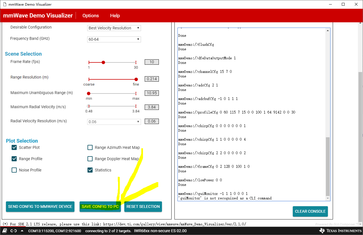Adjust the Frame Rate (fps) slider
Screen dimensions: 363x235
(x=103, y=62)
